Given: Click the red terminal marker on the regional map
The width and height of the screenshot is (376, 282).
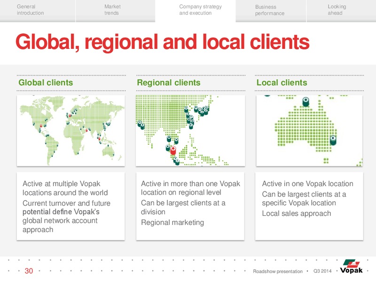Looking at the screenshot, I should click(173, 150).
